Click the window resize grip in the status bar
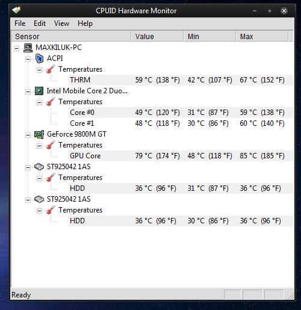Screen dimensions: 301x310 coord(291,296)
